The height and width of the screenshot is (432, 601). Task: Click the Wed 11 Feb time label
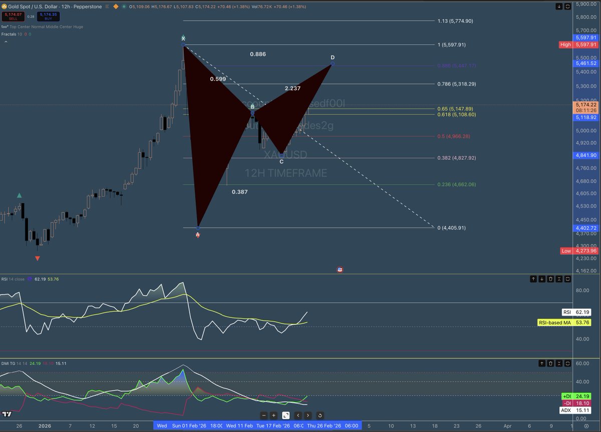click(239, 425)
